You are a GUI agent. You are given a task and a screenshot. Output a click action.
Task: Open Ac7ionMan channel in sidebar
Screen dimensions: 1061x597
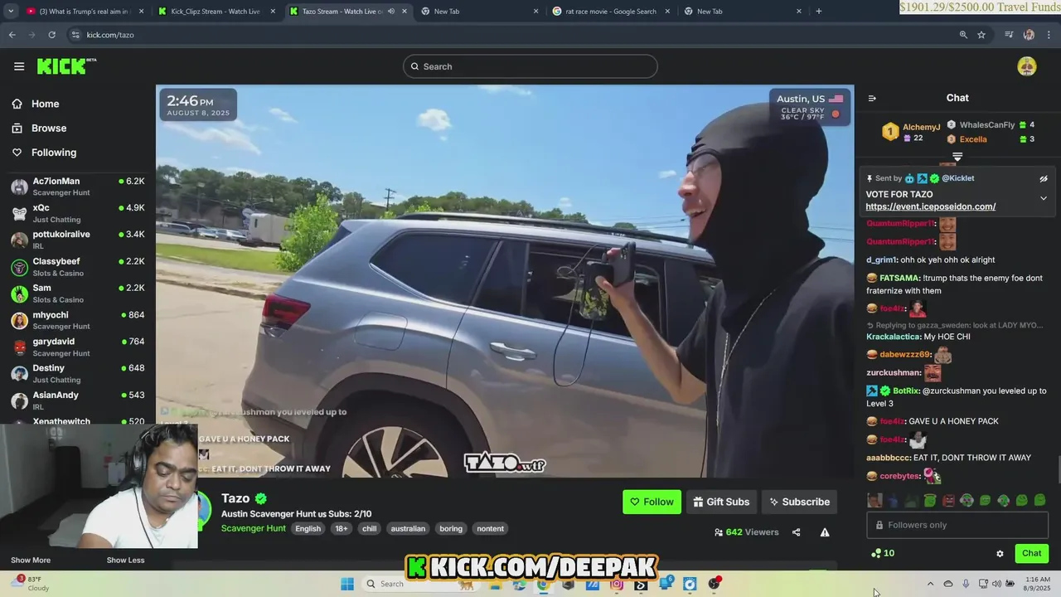pyautogui.click(x=78, y=187)
